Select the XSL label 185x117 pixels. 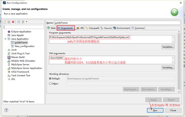[x=13, y=79]
